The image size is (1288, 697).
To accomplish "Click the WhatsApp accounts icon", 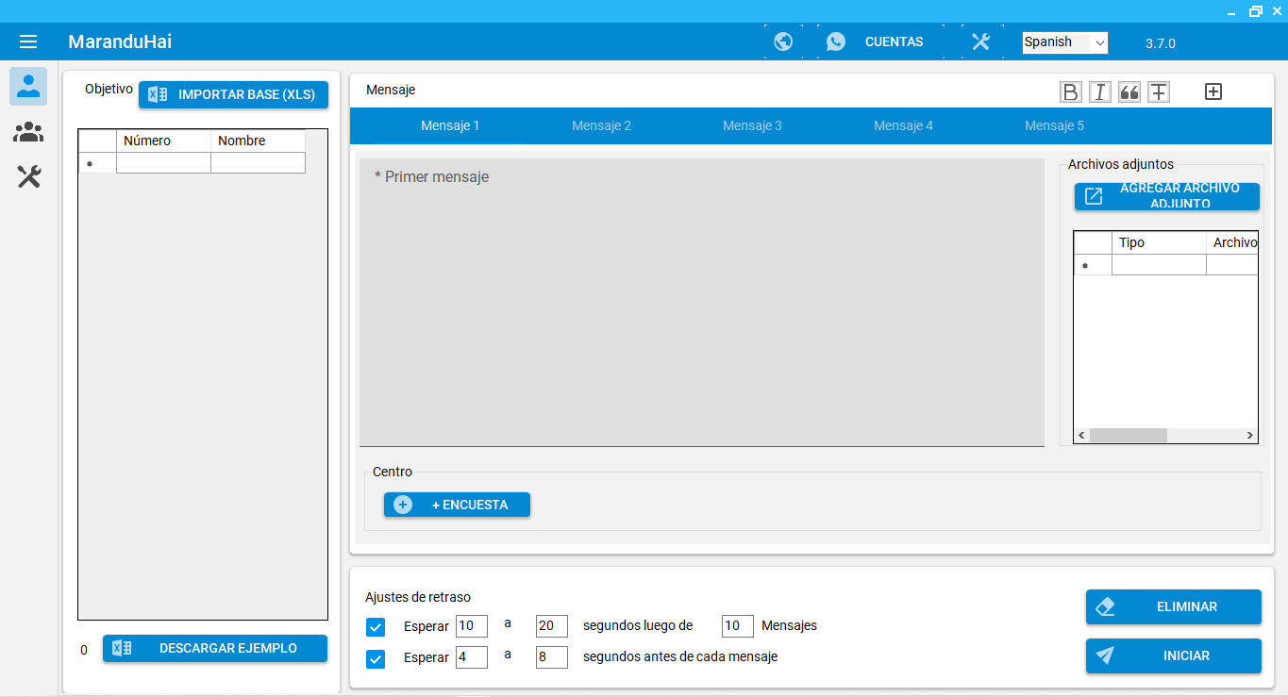I will point(835,41).
